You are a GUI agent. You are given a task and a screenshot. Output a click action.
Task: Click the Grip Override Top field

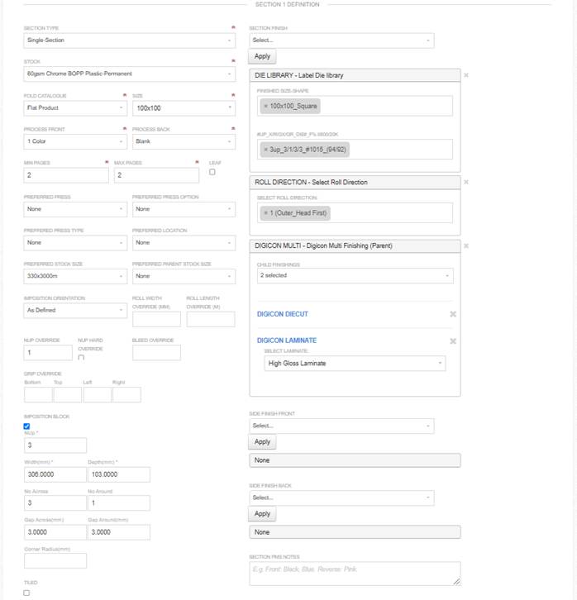68,394
